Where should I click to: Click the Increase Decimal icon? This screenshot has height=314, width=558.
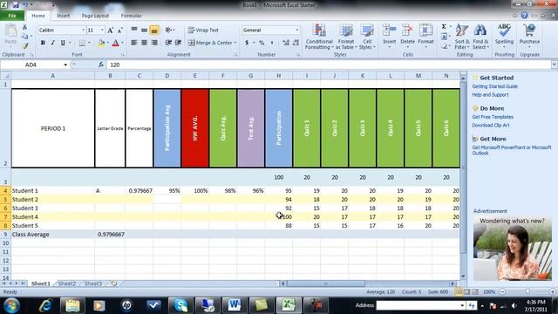tap(286, 43)
